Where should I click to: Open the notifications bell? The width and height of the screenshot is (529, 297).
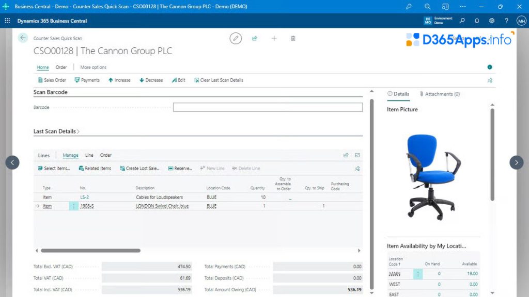tap(477, 21)
